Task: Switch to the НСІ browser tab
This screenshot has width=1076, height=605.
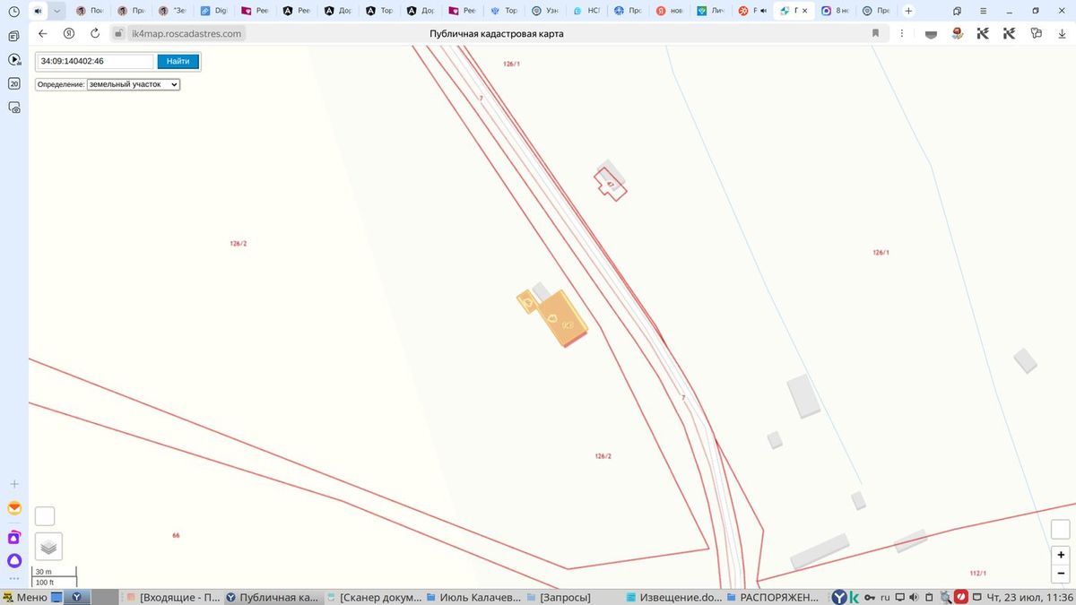Action: [586, 11]
